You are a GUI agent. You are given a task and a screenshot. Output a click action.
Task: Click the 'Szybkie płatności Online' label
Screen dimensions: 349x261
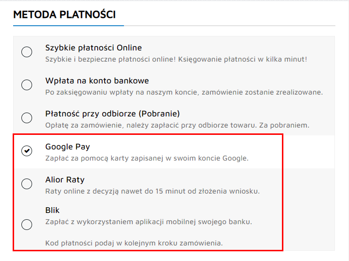[93, 48]
